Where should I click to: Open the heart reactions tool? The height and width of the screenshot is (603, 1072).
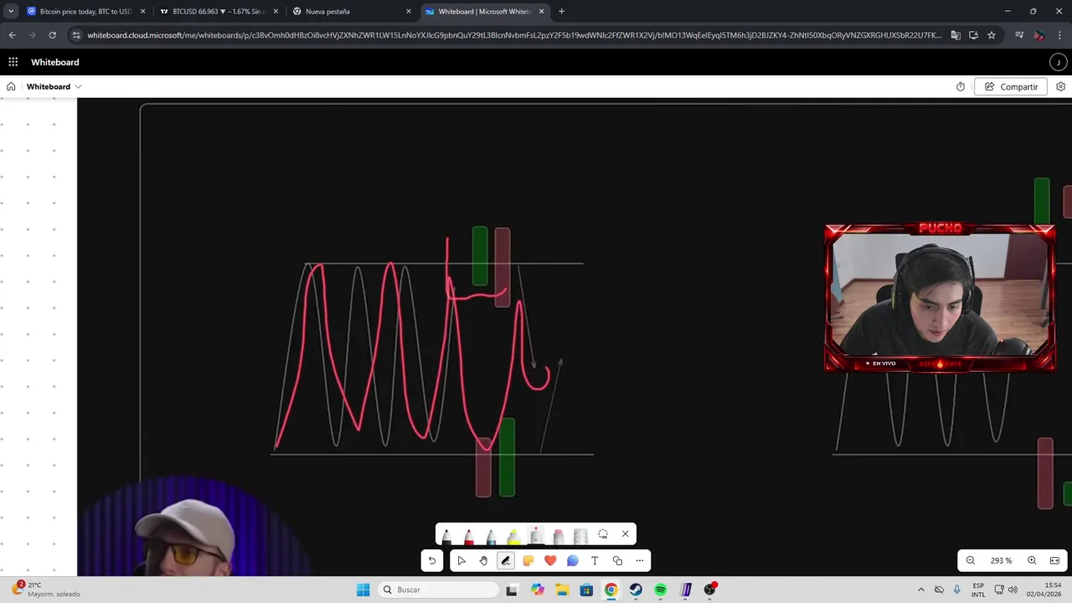[550, 560]
